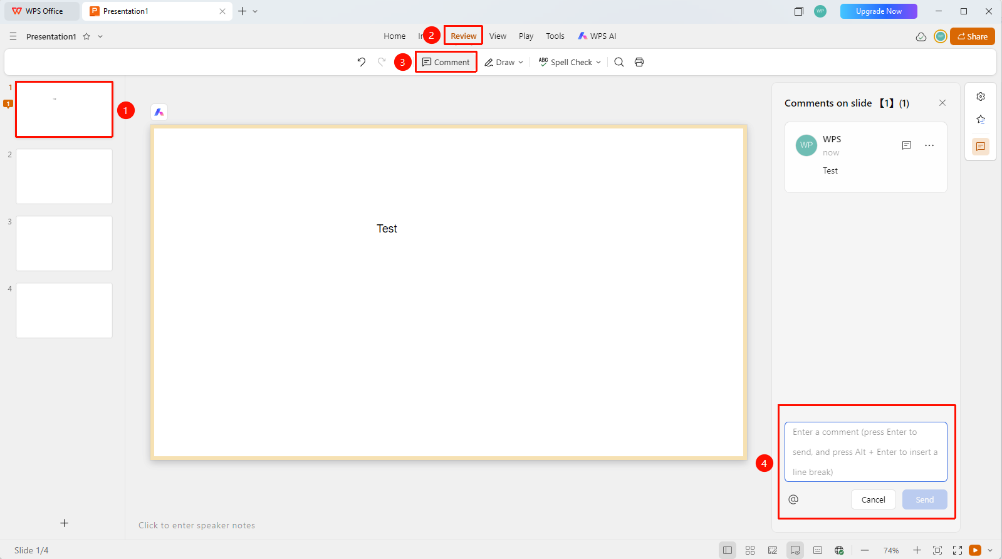Click the fit slide to window icon
1002x559 pixels.
(x=937, y=550)
